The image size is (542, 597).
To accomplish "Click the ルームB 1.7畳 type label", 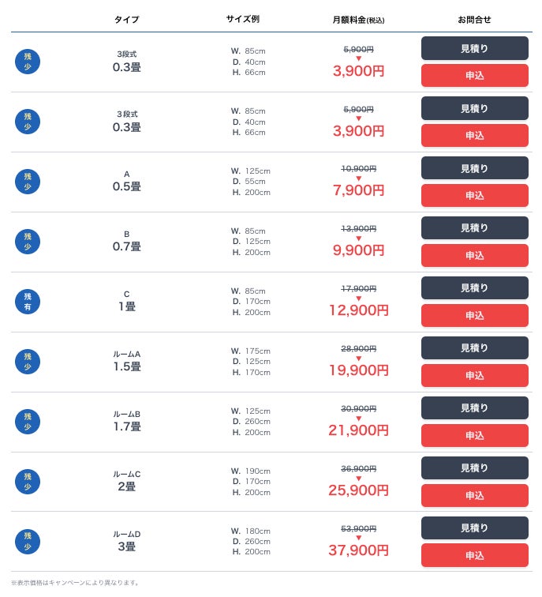I will (x=126, y=421).
